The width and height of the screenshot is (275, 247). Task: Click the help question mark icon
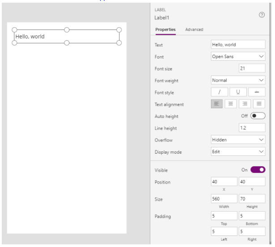262,15
